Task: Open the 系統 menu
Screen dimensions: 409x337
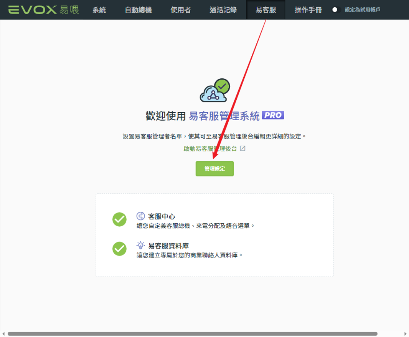Action: pos(99,10)
